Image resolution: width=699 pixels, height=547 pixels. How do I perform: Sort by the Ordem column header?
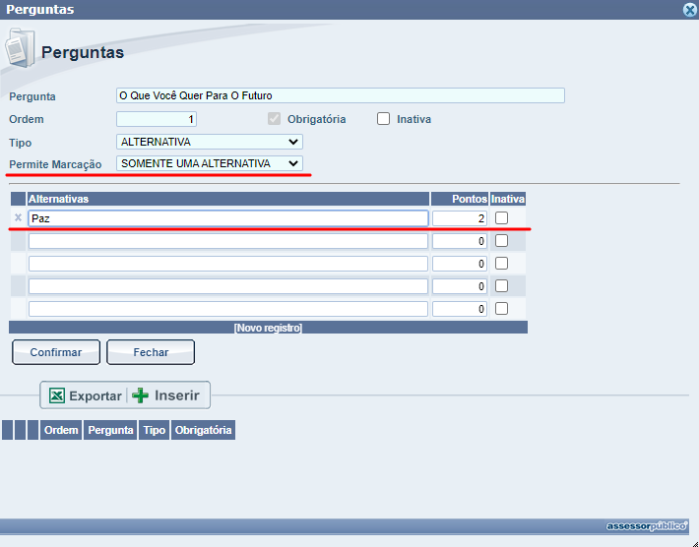click(x=61, y=430)
